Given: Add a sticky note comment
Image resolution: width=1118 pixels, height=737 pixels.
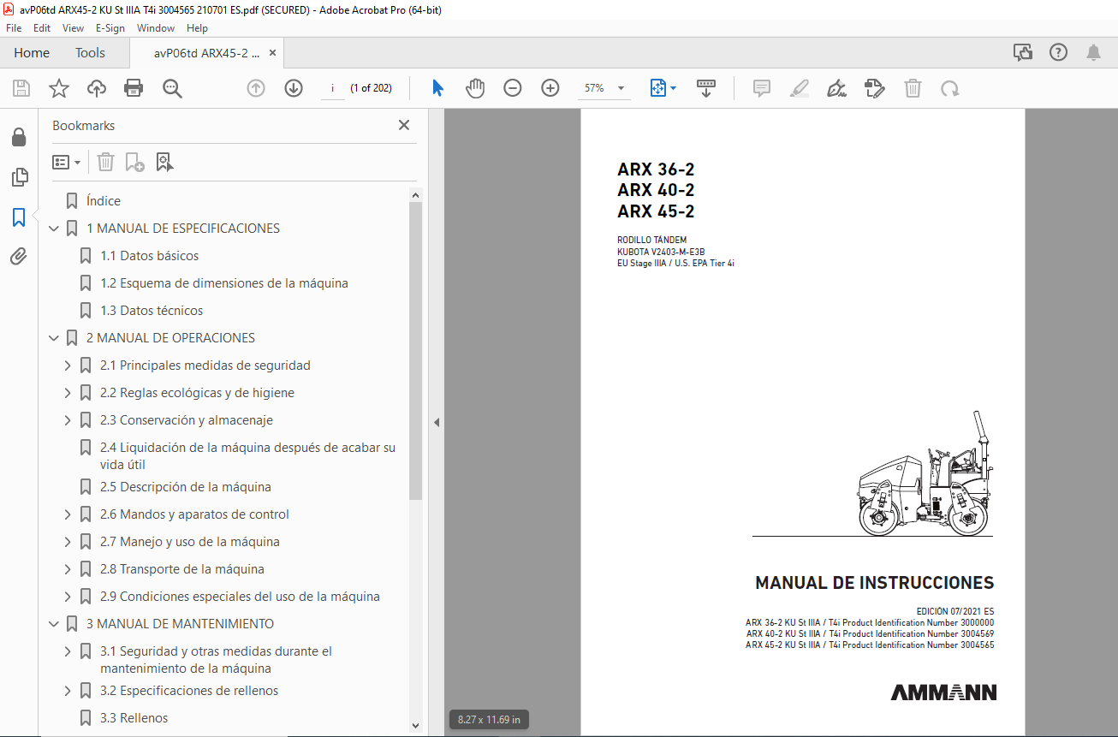Looking at the screenshot, I should coord(762,88).
